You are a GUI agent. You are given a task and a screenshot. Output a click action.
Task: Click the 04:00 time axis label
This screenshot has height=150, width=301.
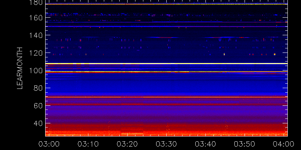284,144
